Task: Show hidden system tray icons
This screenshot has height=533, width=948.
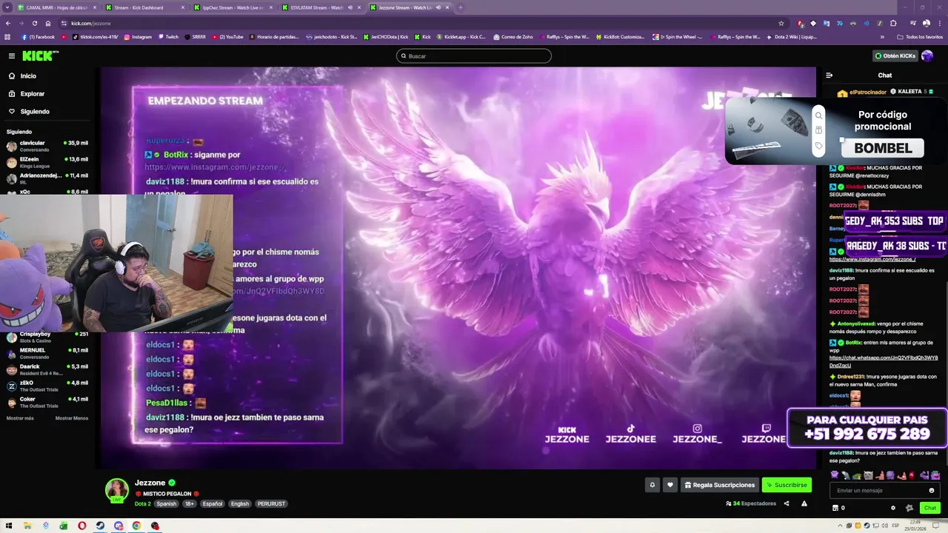Action: (x=841, y=526)
